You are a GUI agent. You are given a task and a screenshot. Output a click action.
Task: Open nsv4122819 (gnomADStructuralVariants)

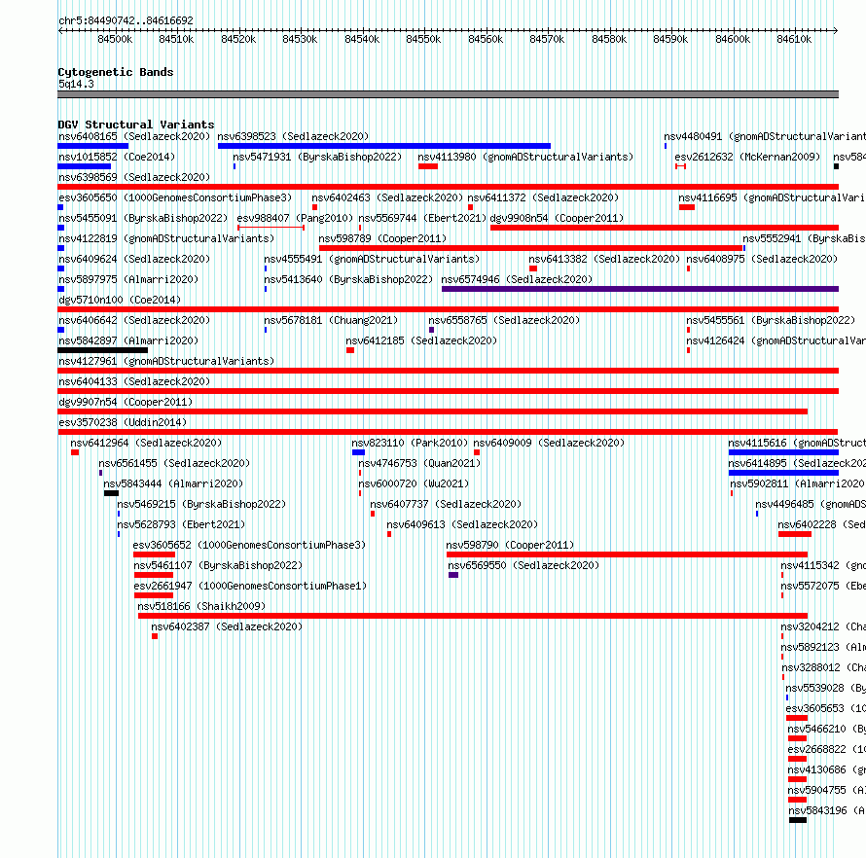(166, 238)
